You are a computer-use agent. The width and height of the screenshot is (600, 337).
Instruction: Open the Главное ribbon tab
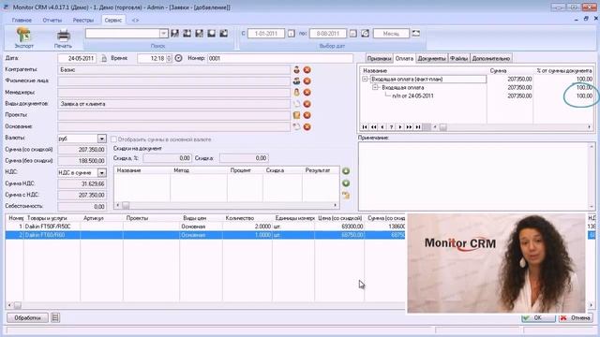22,21
